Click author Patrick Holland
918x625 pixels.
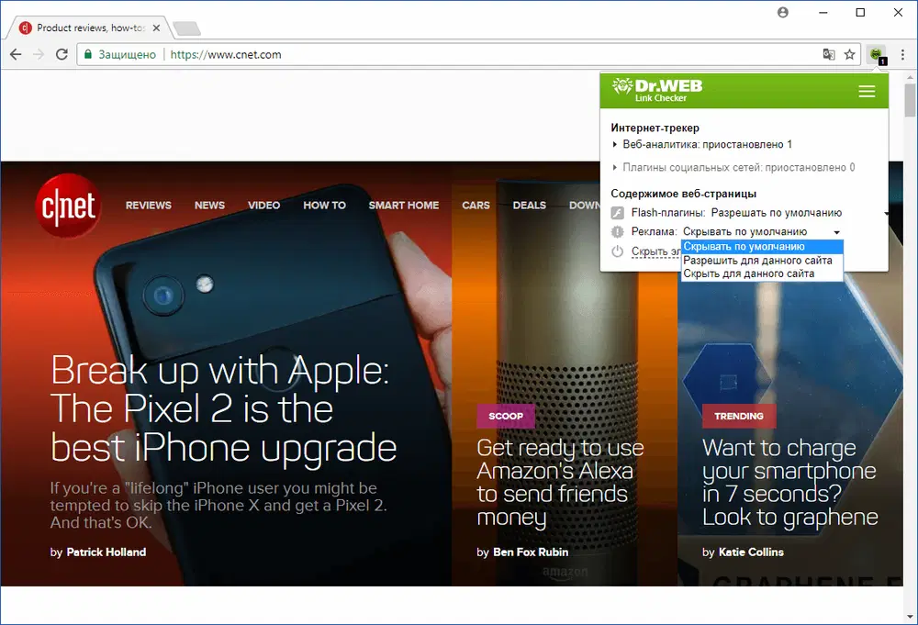tap(106, 552)
